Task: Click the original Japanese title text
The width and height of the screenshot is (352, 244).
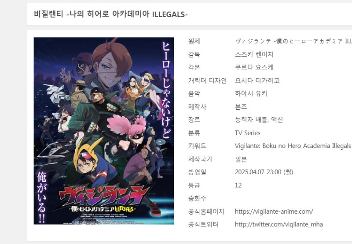Action: pos(293,41)
